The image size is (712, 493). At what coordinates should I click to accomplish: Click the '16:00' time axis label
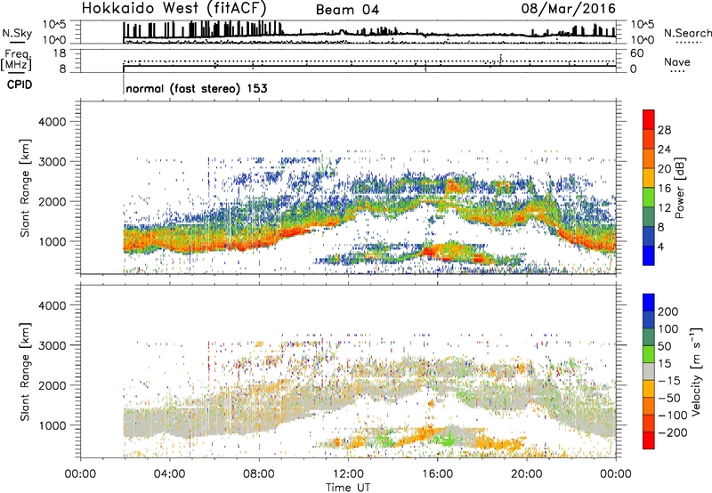[437, 474]
